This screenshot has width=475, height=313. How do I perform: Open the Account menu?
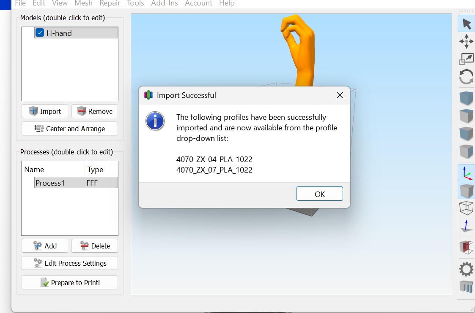tap(199, 3)
